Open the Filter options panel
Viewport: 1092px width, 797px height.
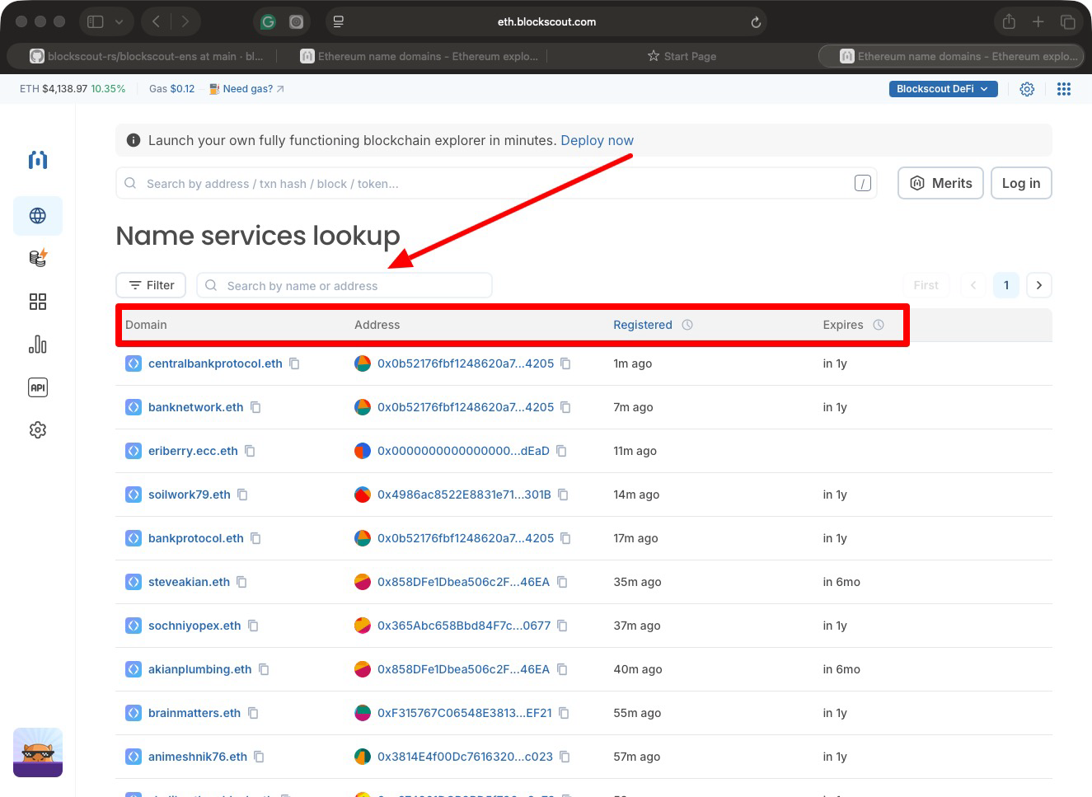[x=151, y=285]
